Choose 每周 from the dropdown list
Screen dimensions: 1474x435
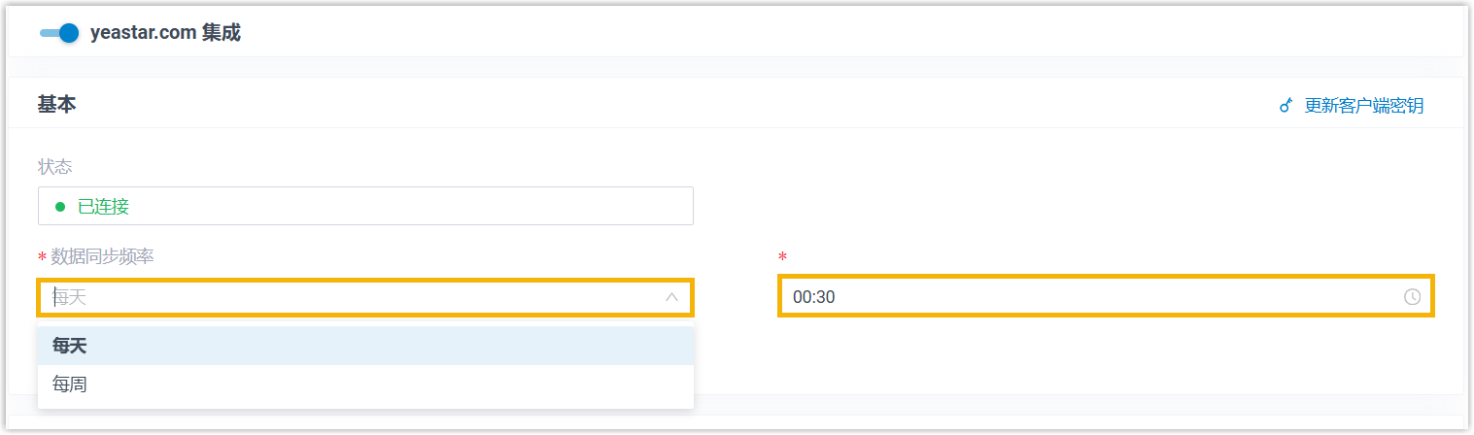coord(70,385)
